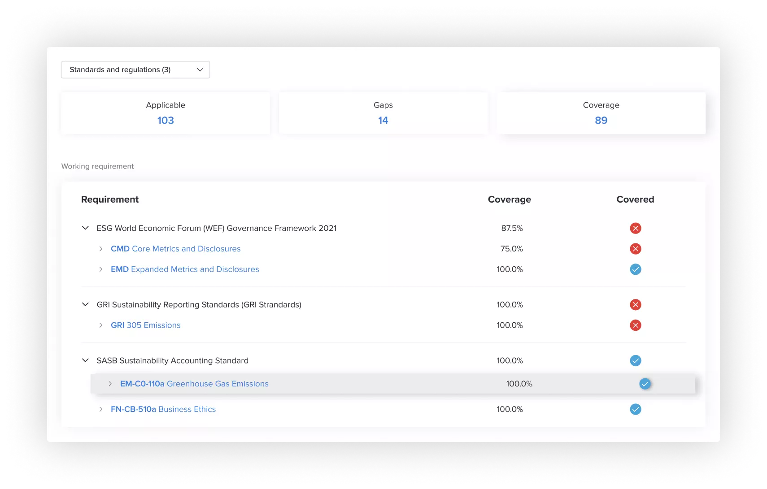Click the blue checkmark for EM-CO-110a row
The width and height of the screenshot is (767, 489).
[x=645, y=384]
